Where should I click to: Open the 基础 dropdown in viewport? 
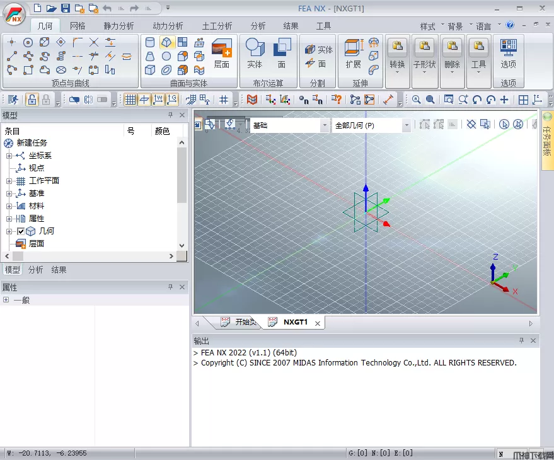click(325, 125)
